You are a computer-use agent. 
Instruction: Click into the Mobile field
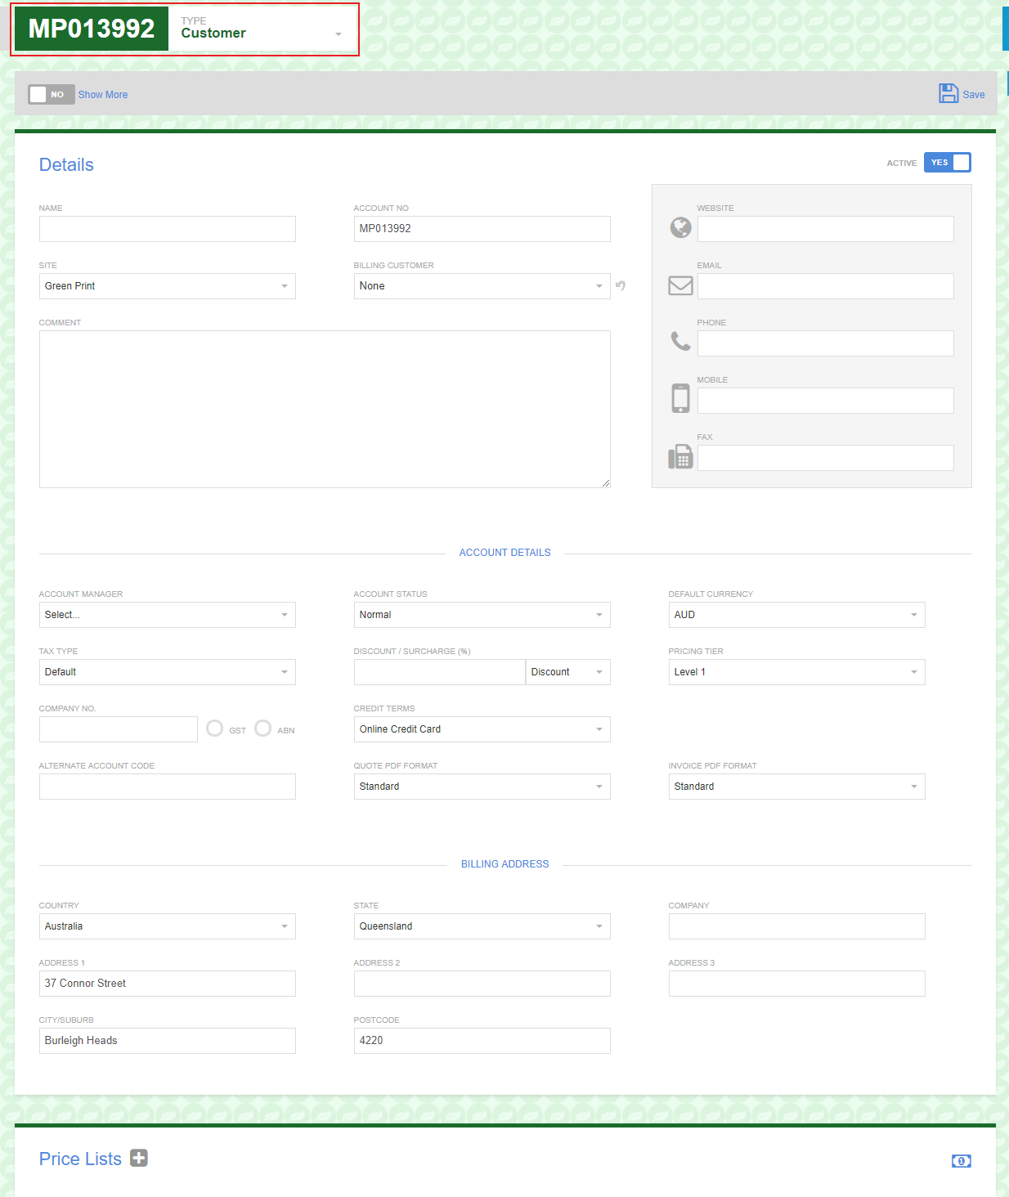pos(825,401)
